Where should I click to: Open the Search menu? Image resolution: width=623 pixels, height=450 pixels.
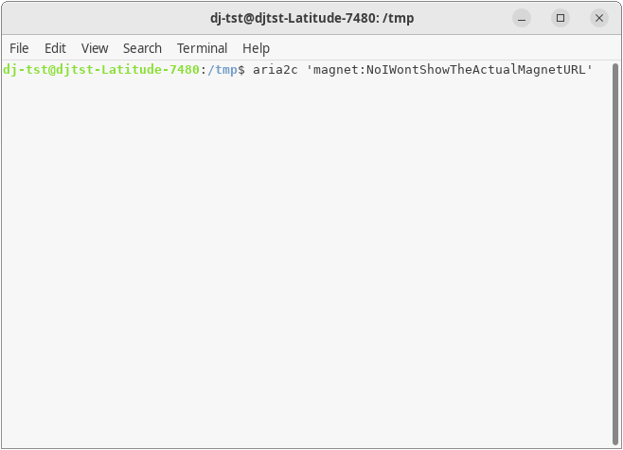coord(142,48)
